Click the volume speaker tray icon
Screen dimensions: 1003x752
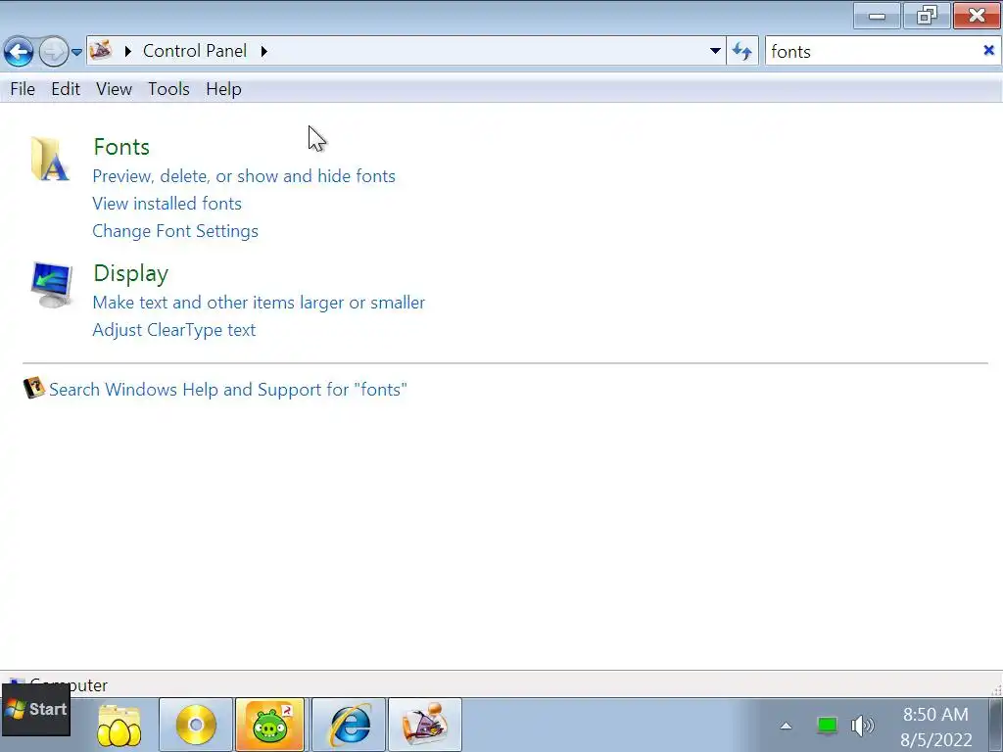[862, 726]
